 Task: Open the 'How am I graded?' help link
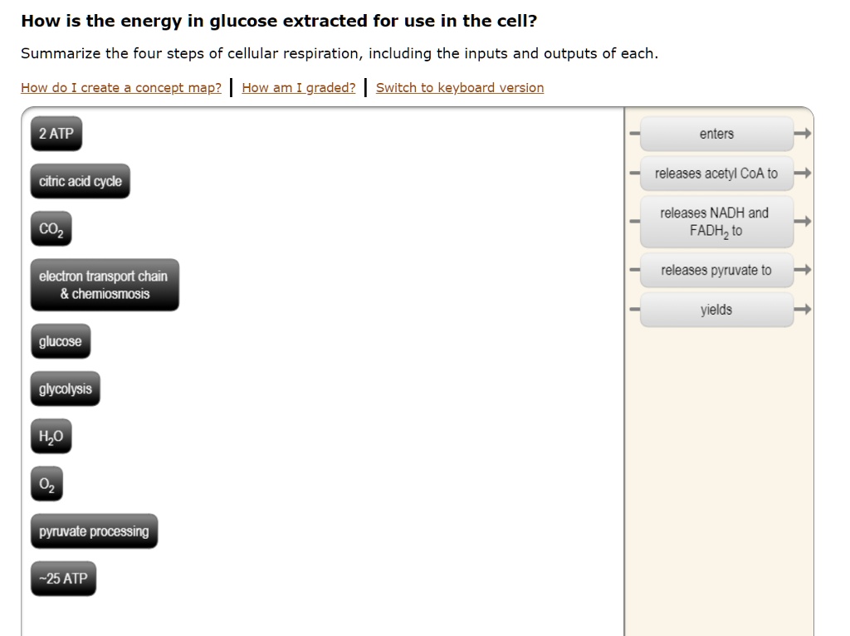[x=298, y=87]
